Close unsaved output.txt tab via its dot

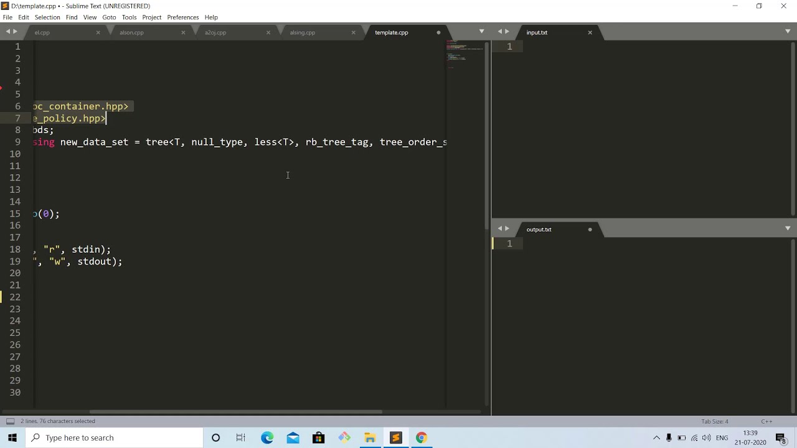pyautogui.click(x=590, y=230)
